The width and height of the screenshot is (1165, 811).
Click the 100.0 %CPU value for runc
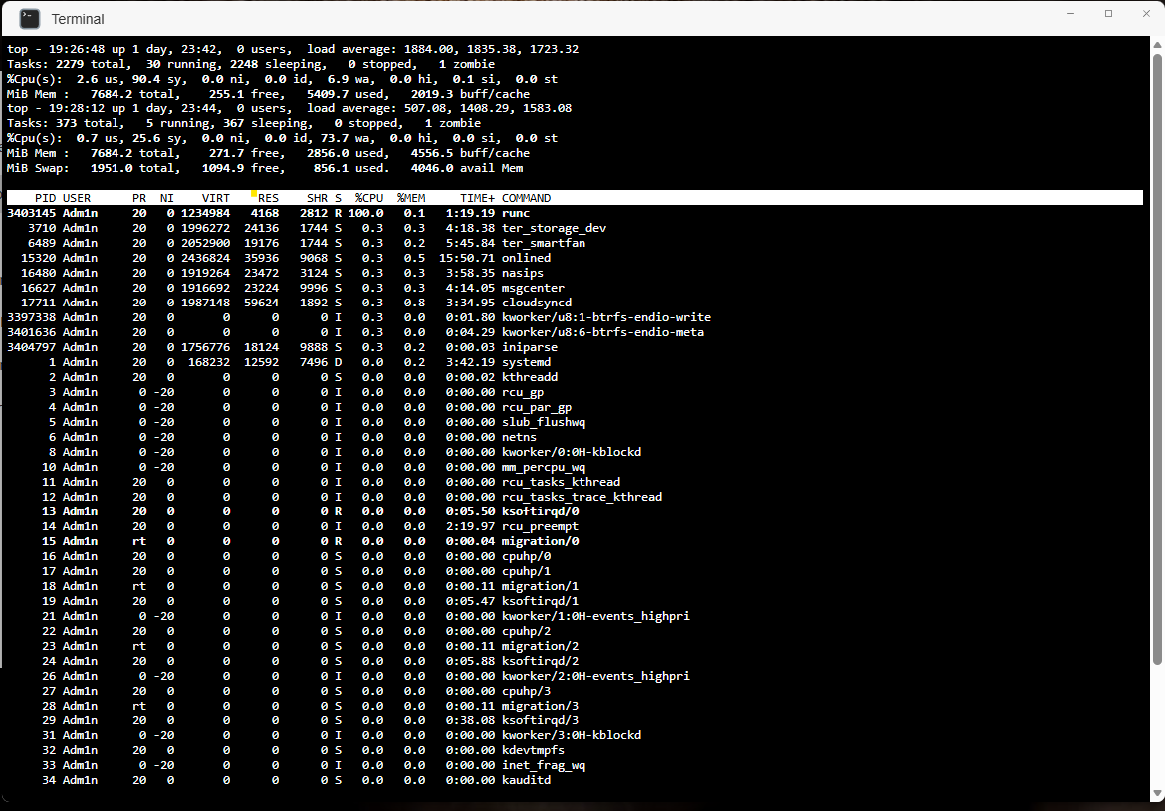click(365, 213)
